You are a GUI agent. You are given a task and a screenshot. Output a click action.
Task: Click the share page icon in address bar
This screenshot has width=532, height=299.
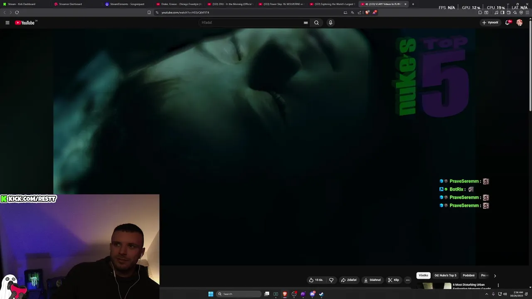[360, 12]
